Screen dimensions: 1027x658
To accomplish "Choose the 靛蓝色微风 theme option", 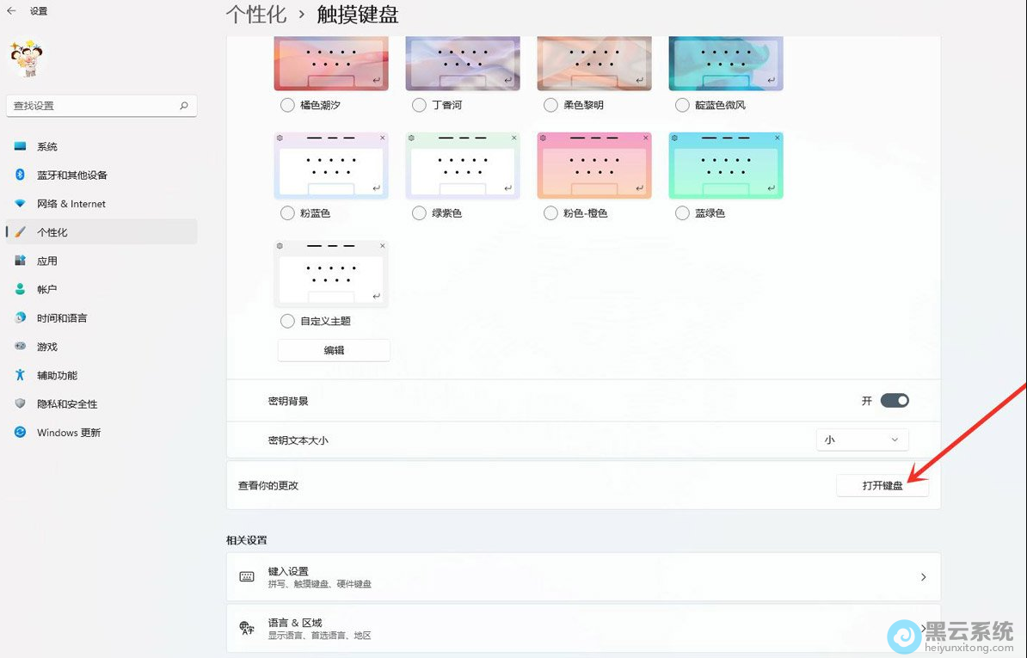I will point(682,106).
